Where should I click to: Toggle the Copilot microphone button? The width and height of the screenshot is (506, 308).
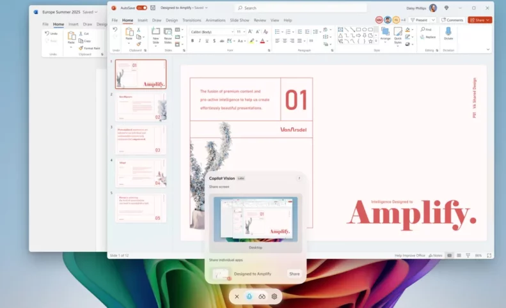(x=249, y=296)
